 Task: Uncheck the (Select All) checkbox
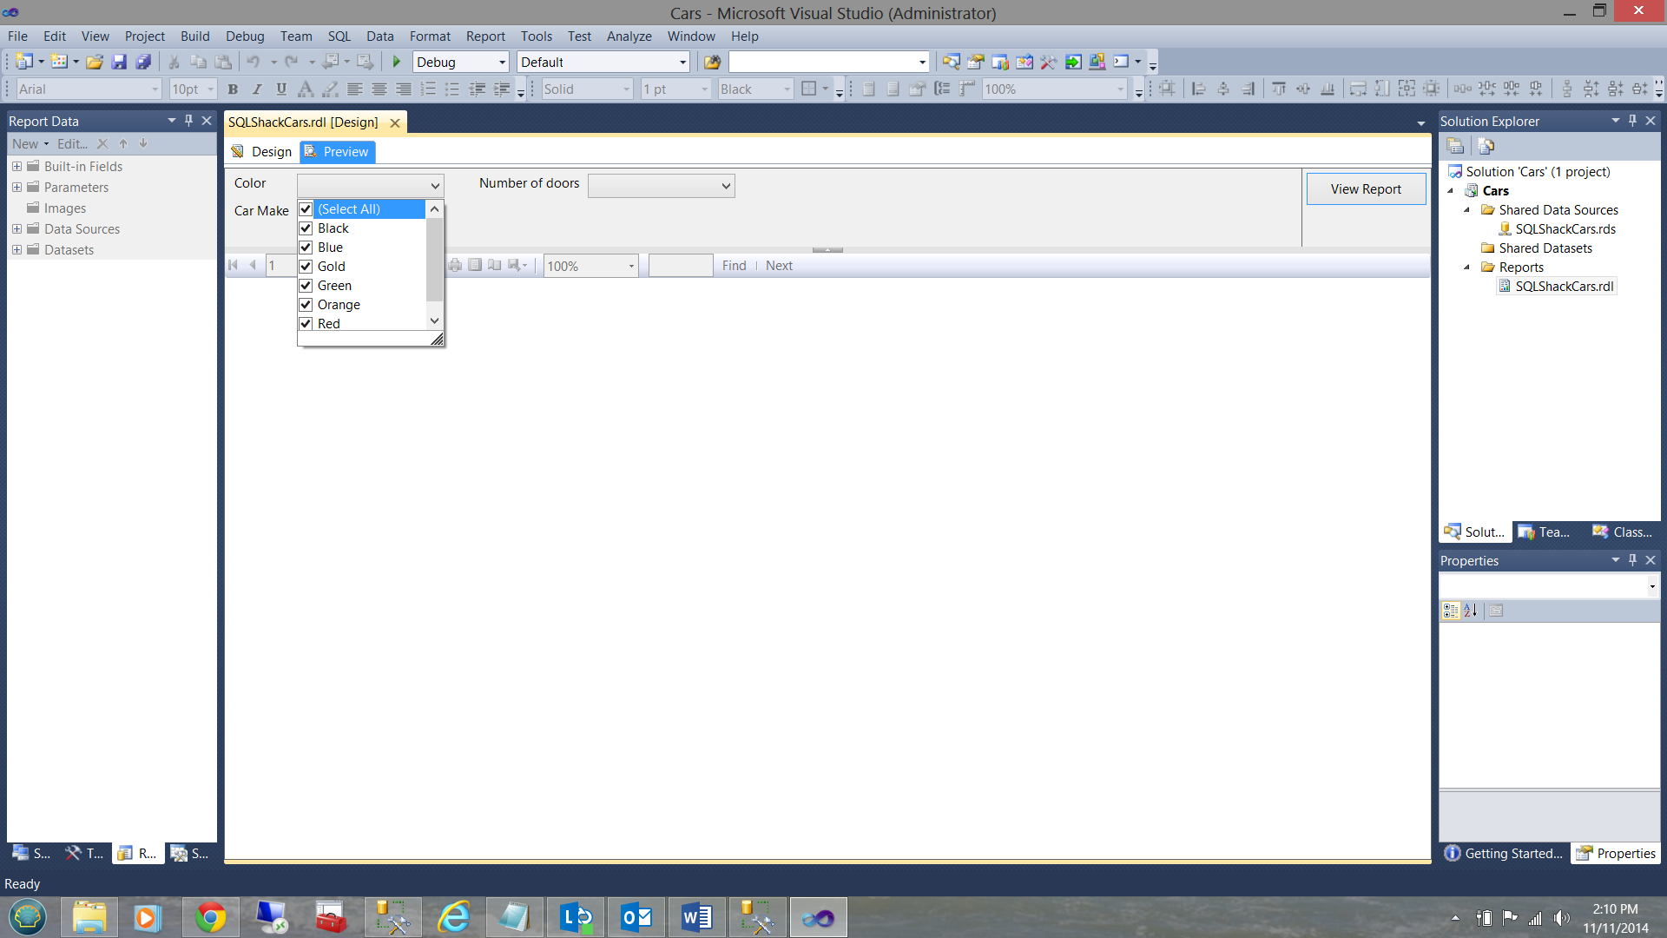pyautogui.click(x=306, y=209)
